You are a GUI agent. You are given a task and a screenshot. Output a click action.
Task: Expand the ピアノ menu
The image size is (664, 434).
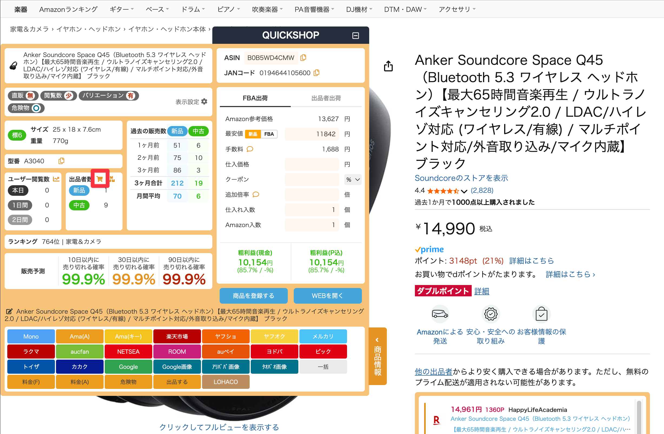[229, 9]
